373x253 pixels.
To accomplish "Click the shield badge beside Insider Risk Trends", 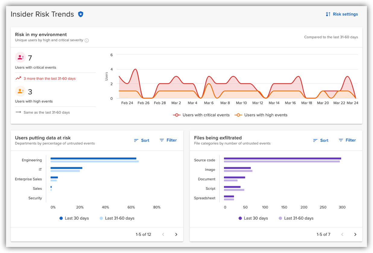I will coord(81,14).
